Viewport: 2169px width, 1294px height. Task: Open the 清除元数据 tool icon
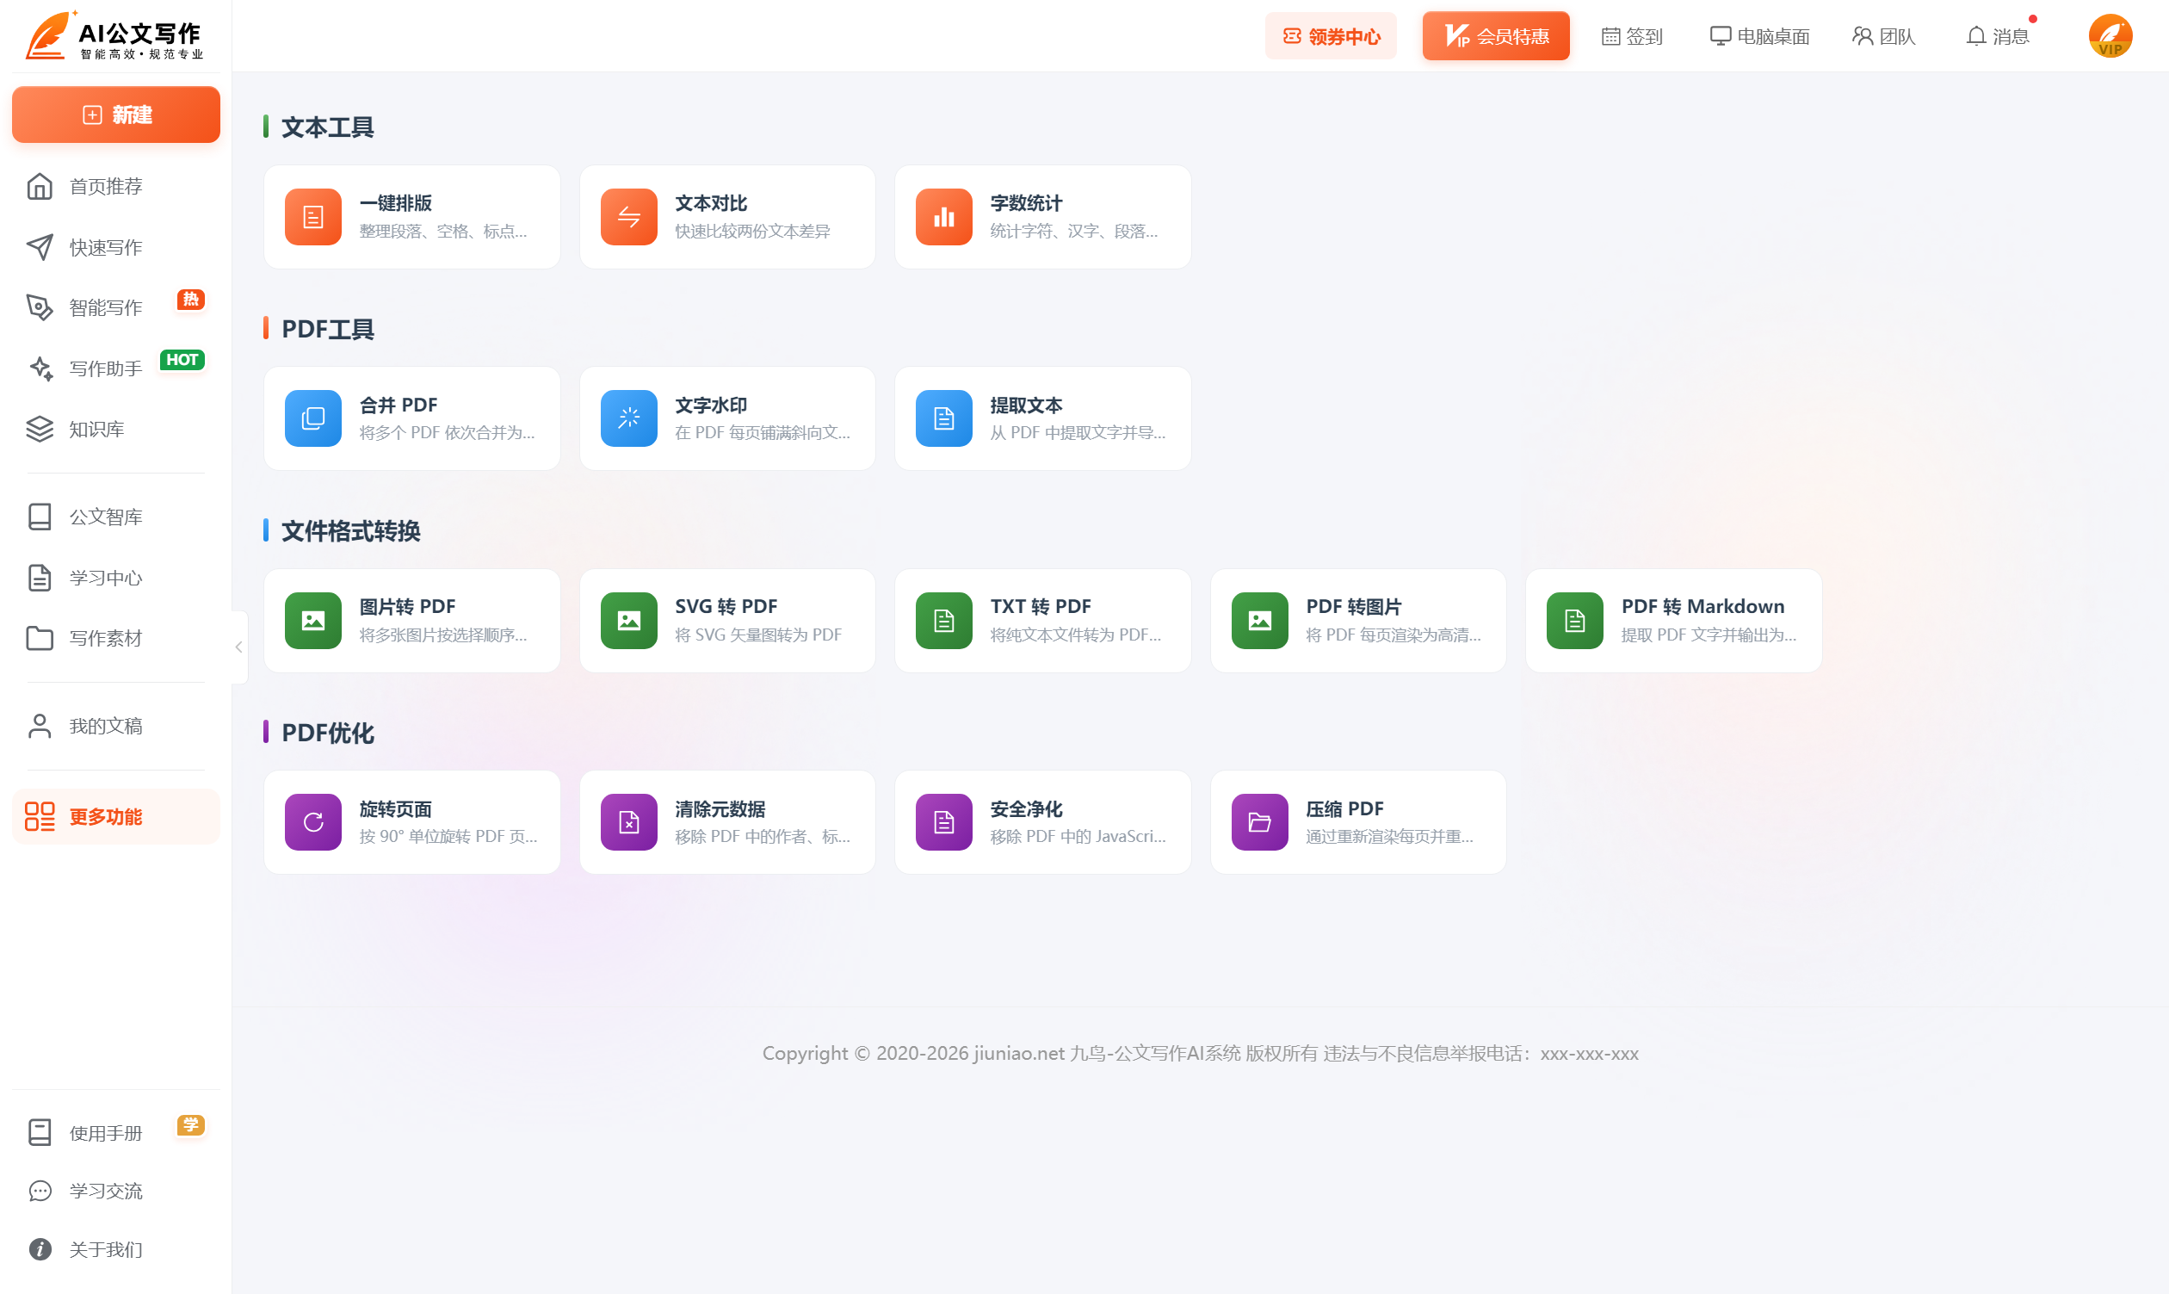(628, 822)
